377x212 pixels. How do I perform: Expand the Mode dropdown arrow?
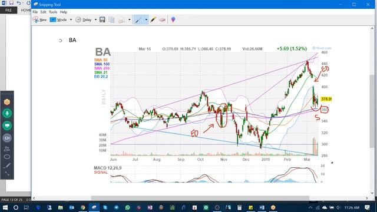71,19
